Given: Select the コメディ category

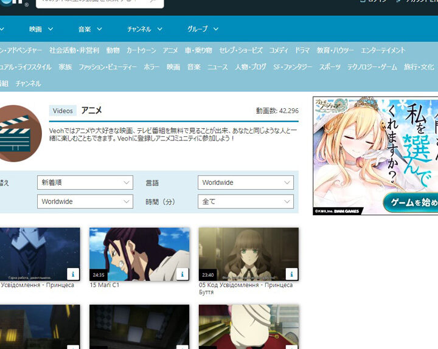Looking at the screenshot, I should point(278,50).
